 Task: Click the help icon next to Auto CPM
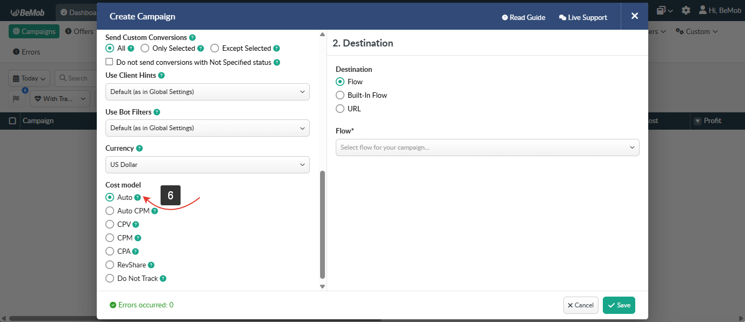click(155, 211)
